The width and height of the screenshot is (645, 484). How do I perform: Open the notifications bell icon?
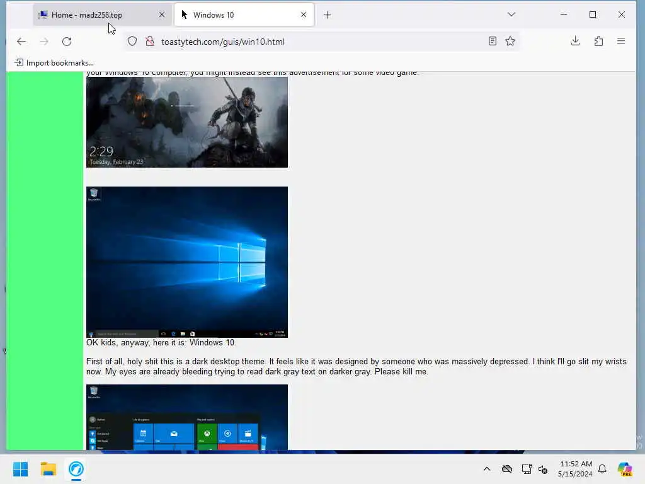coord(602,469)
